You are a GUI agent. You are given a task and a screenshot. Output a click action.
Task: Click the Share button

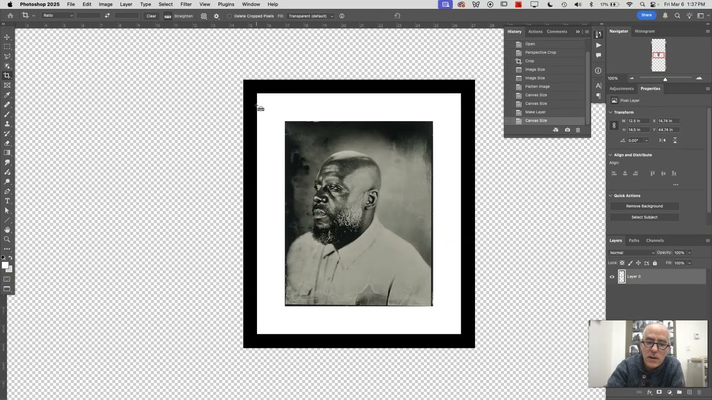tap(646, 16)
